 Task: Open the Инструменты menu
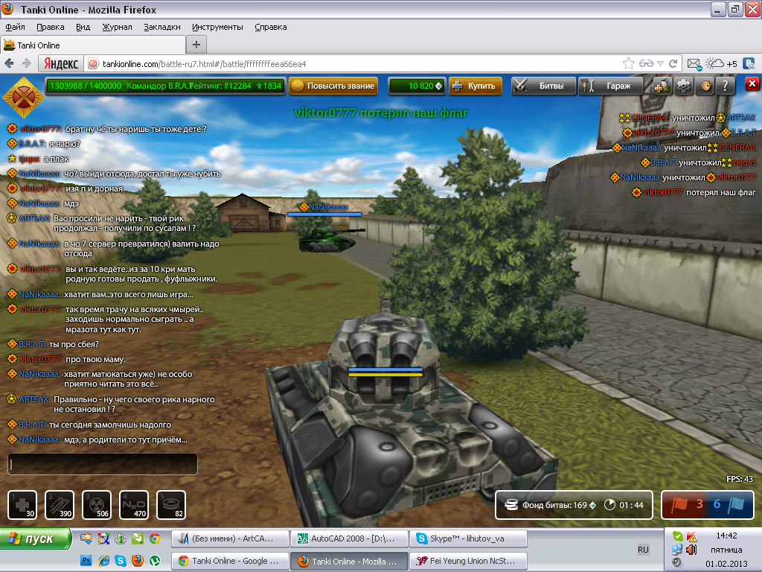coord(217,28)
